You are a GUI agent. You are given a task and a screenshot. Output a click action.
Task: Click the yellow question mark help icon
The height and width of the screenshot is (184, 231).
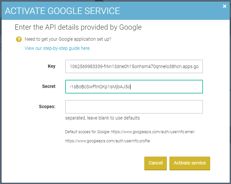(19, 39)
